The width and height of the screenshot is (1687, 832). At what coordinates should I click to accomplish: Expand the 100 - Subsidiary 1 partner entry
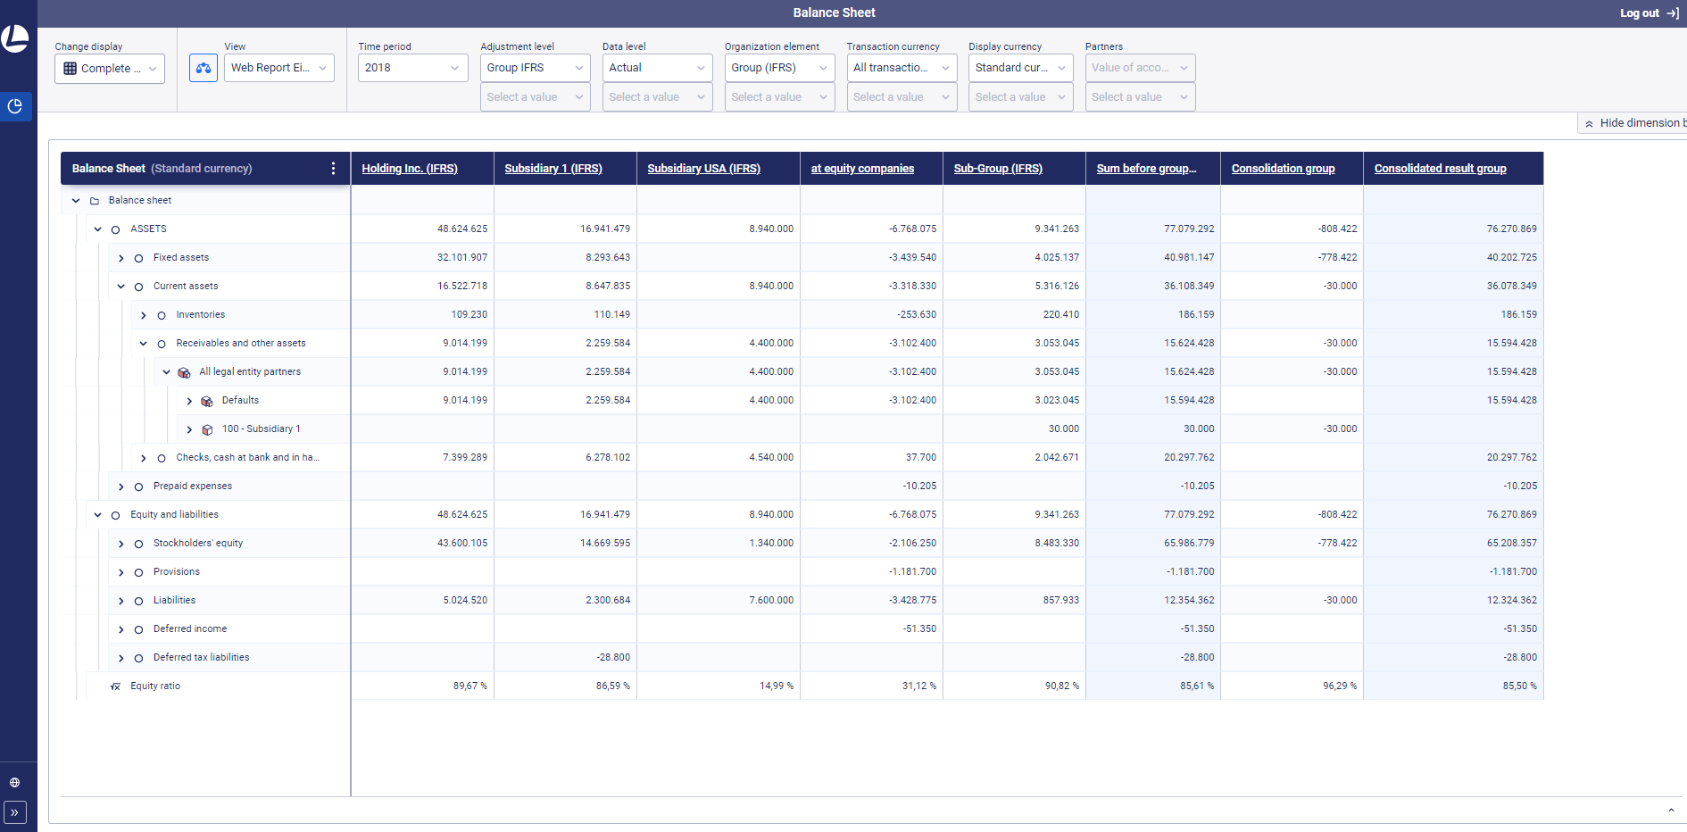click(x=189, y=428)
